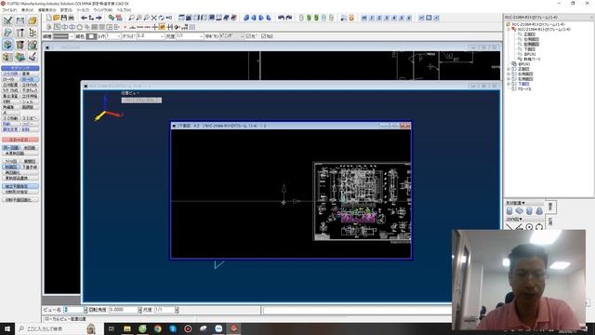Viewport: 595px width, 335px height.
Task: Click the シェル button in left panel
Action: coord(30,101)
